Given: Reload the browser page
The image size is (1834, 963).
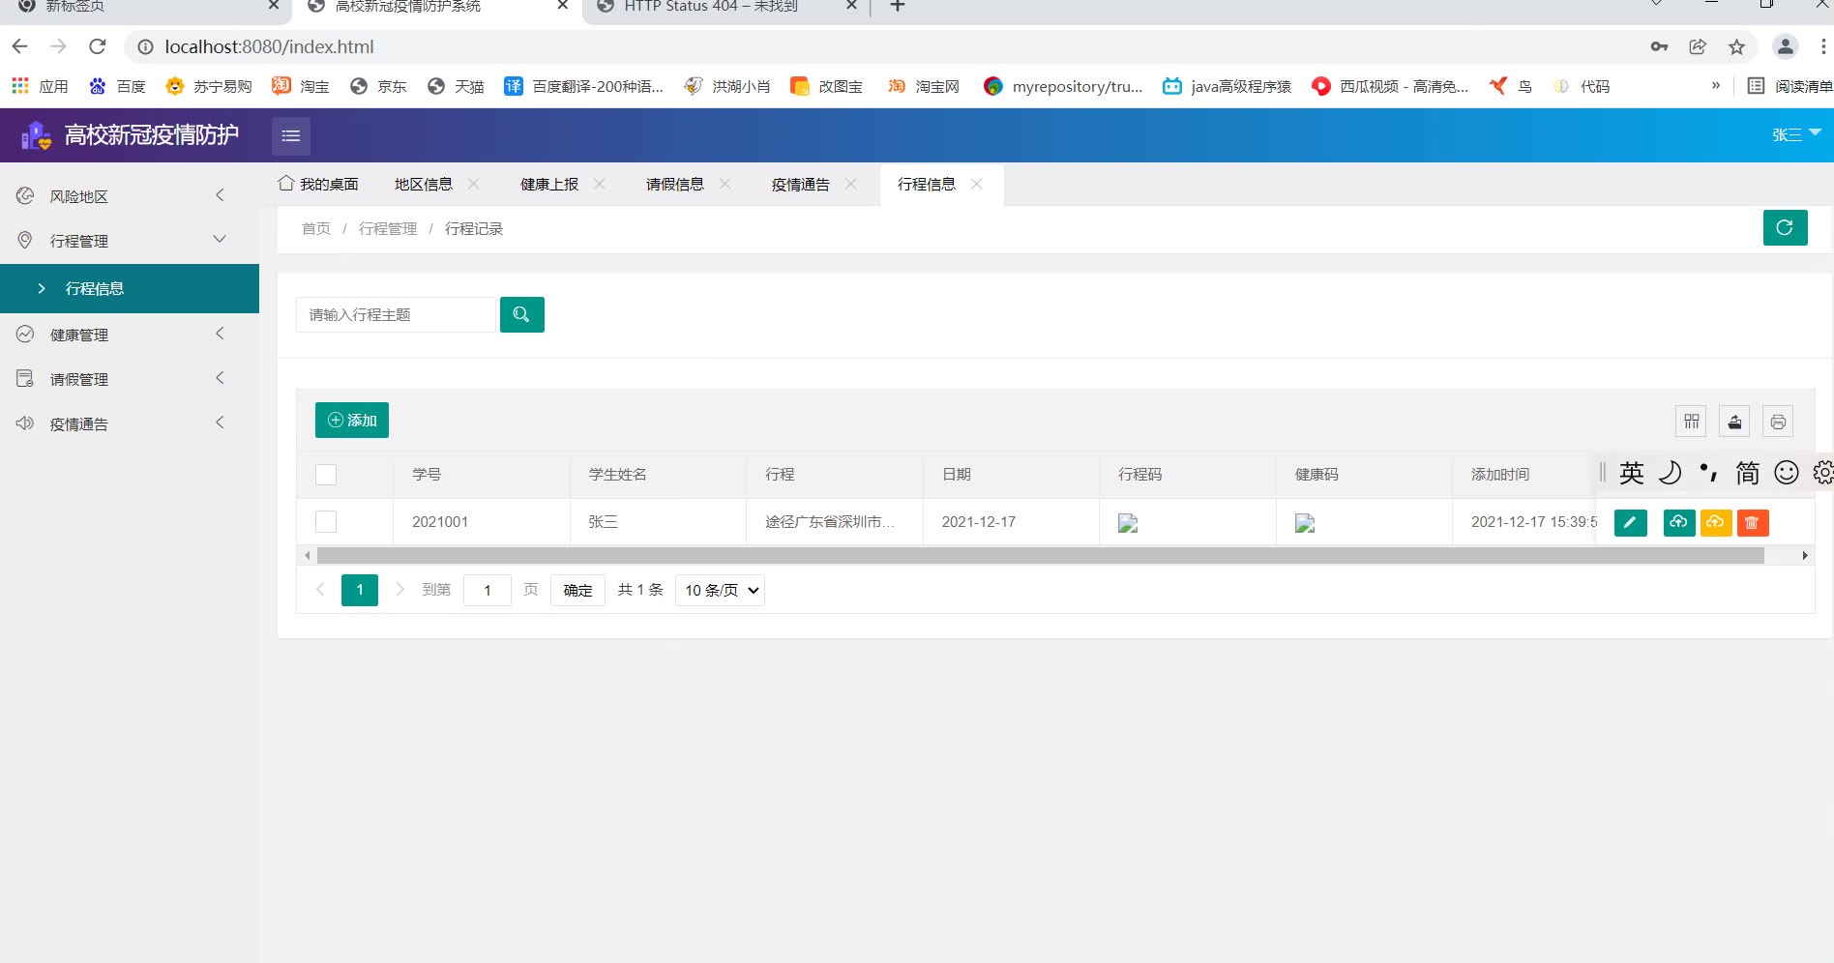Looking at the screenshot, I should coord(97,46).
